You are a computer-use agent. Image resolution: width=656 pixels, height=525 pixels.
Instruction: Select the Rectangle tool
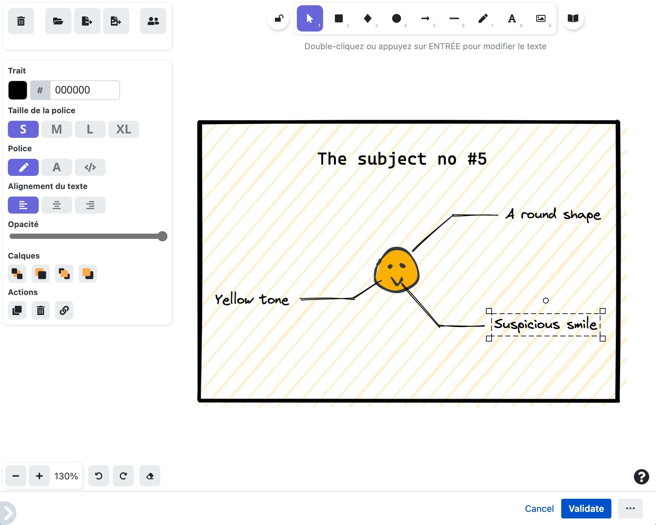tap(339, 18)
